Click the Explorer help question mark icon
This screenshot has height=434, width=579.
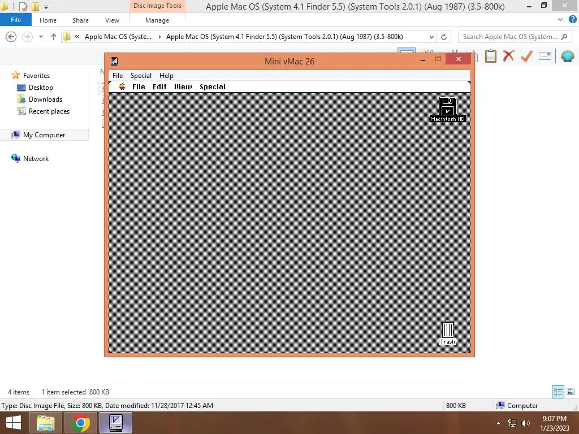(x=573, y=20)
